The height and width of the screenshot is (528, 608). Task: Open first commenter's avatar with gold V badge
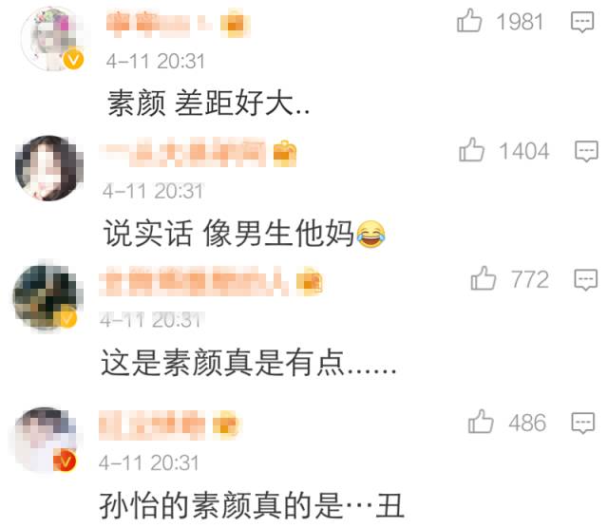point(53,39)
